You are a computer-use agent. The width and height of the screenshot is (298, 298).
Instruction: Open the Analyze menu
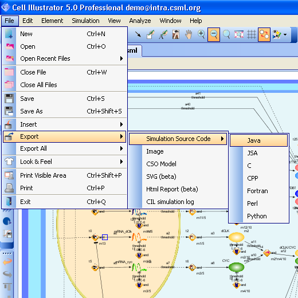(140, 21)
